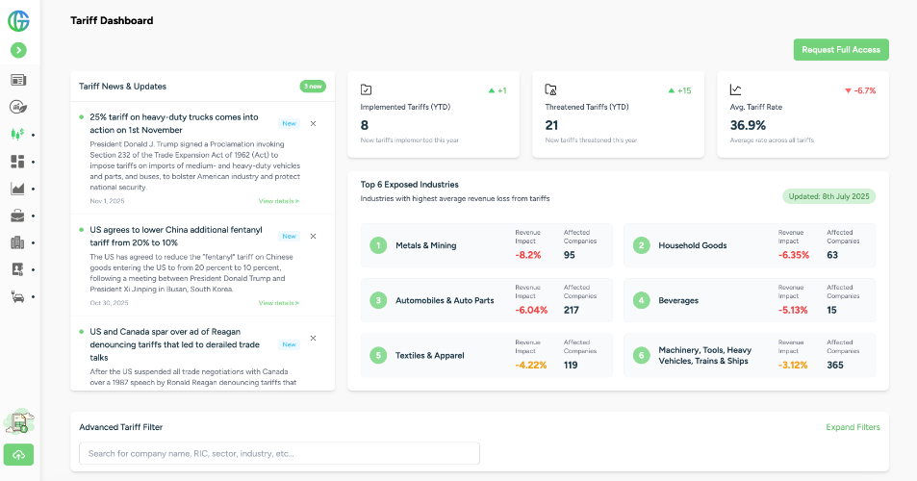Screen dimensions: 917x481
Task: Select the Automobiles & Auto Parts industry card
Action: click(487, 300)
